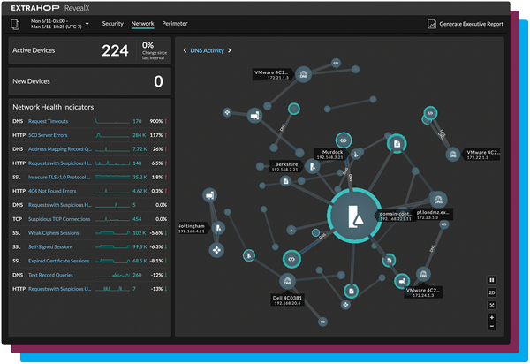The image size is (530, 364).
Task: Click the 284 K server errors value
Action: pos(140,135)
